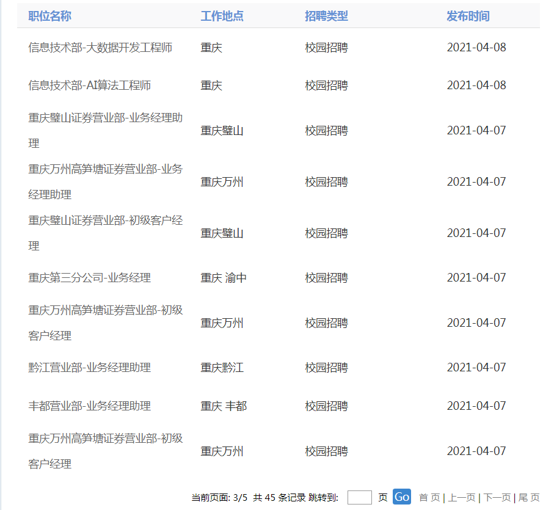The image size is (554, 510).
Task: Jump to last page via 尾页
Action: pos(529,498)
